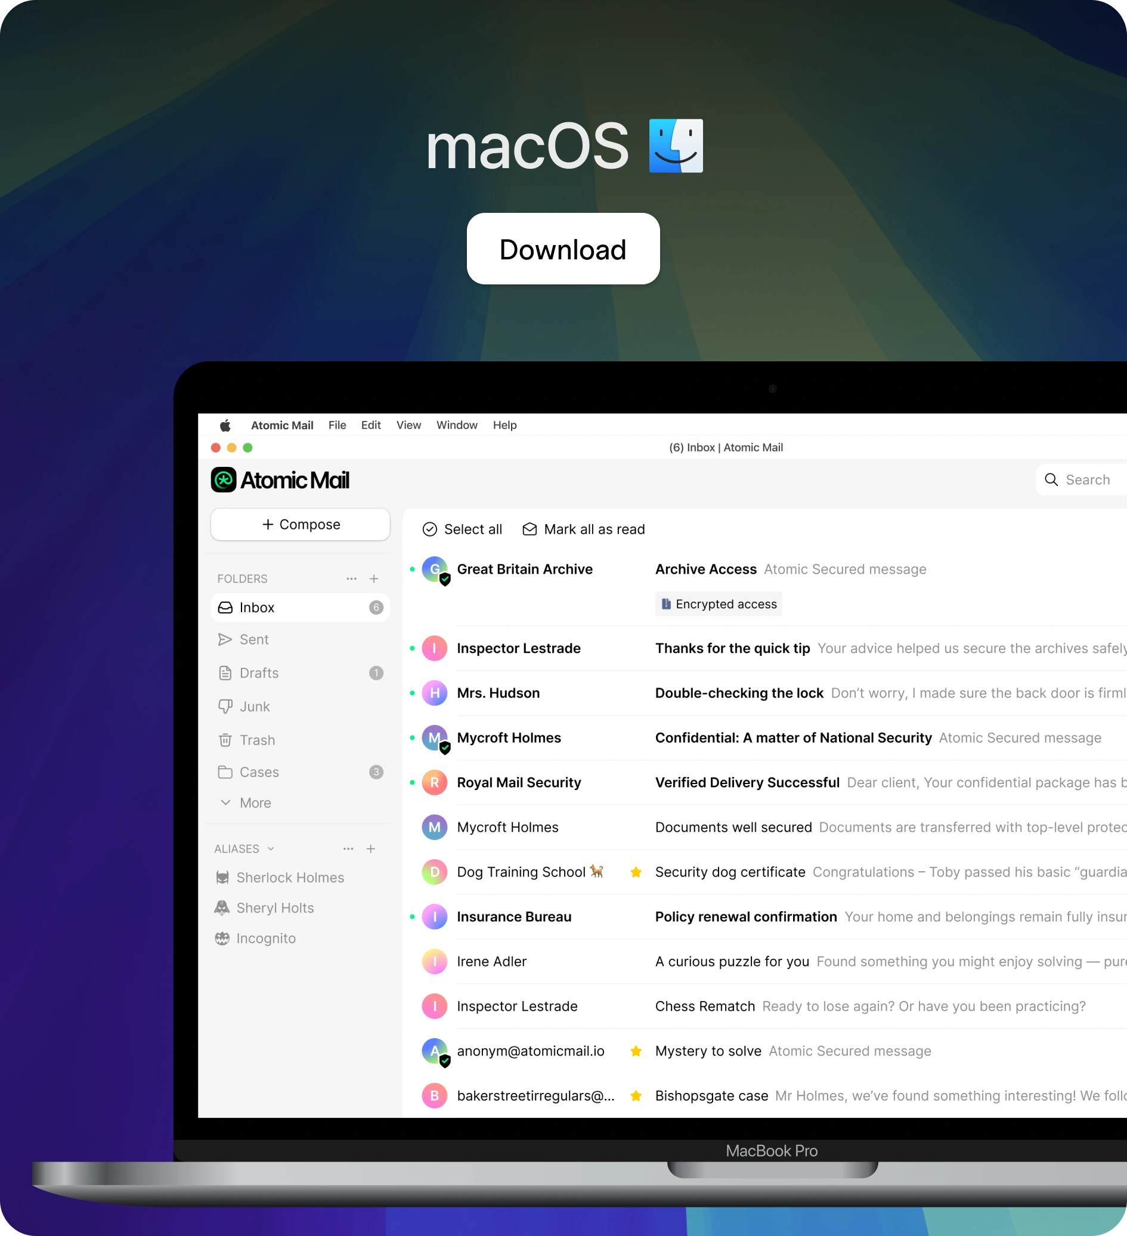Click the Inbox unread count badge
Image resolution: width=1127 pixels, height=1236 pixels.
[376, 608]
